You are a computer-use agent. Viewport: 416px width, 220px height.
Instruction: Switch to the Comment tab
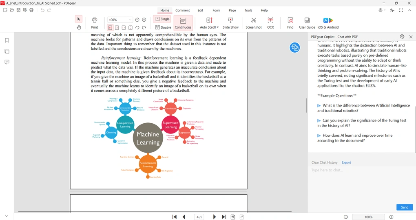point(182,10)
